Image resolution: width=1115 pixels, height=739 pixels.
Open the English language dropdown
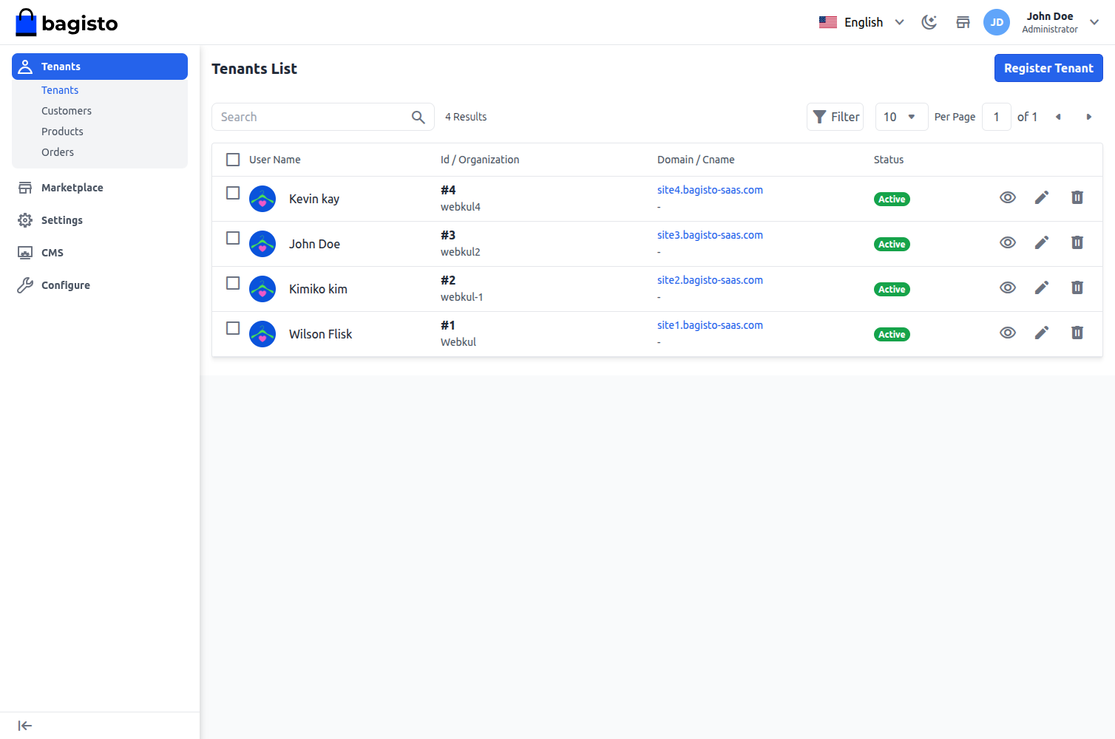coord(862,22)
